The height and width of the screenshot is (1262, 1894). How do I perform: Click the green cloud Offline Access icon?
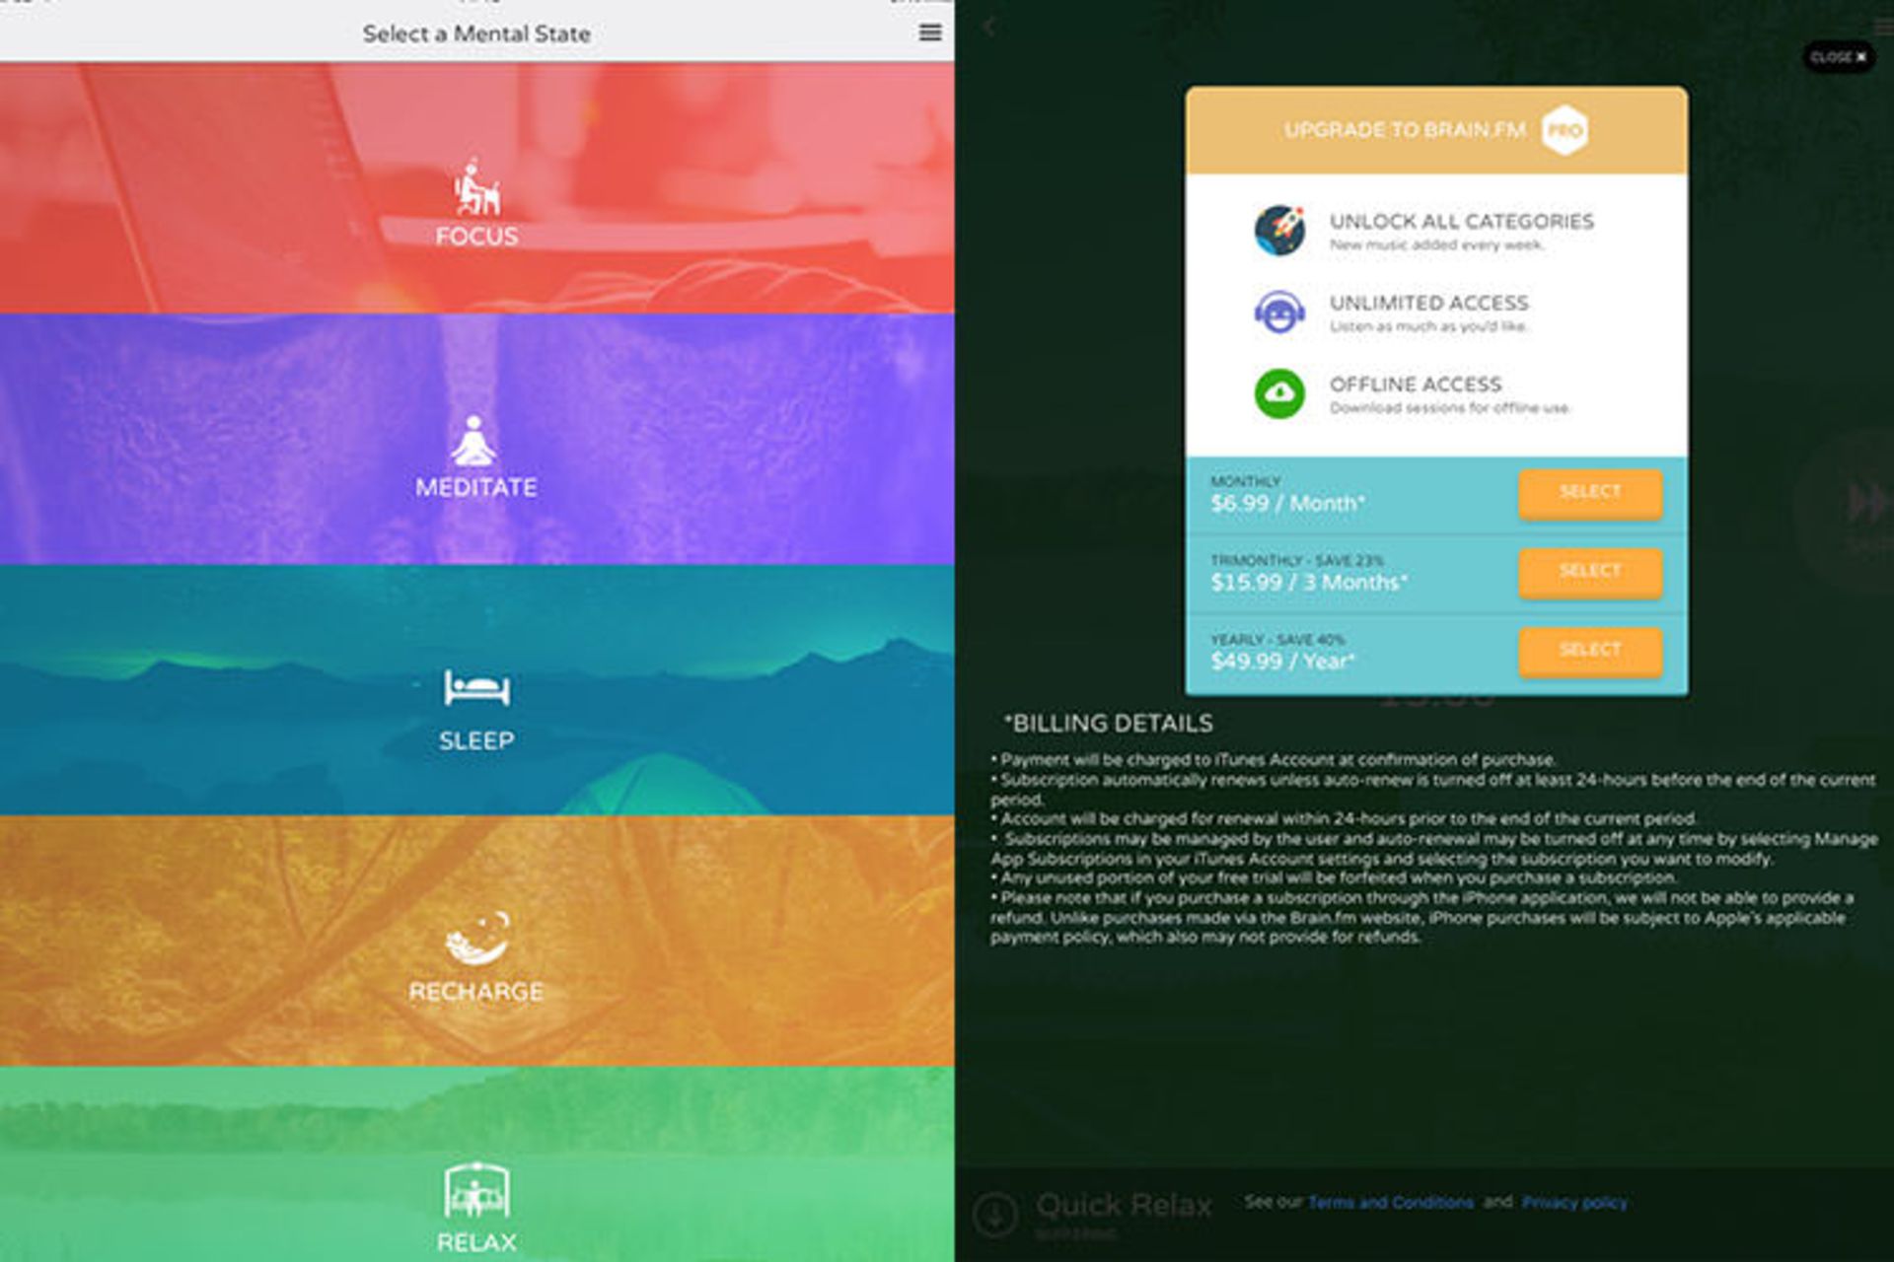pyautogui.click(x=1279, y=393)
